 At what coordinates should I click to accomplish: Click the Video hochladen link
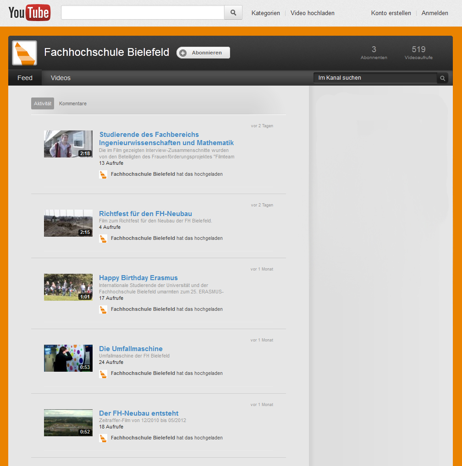pos(312,13)
